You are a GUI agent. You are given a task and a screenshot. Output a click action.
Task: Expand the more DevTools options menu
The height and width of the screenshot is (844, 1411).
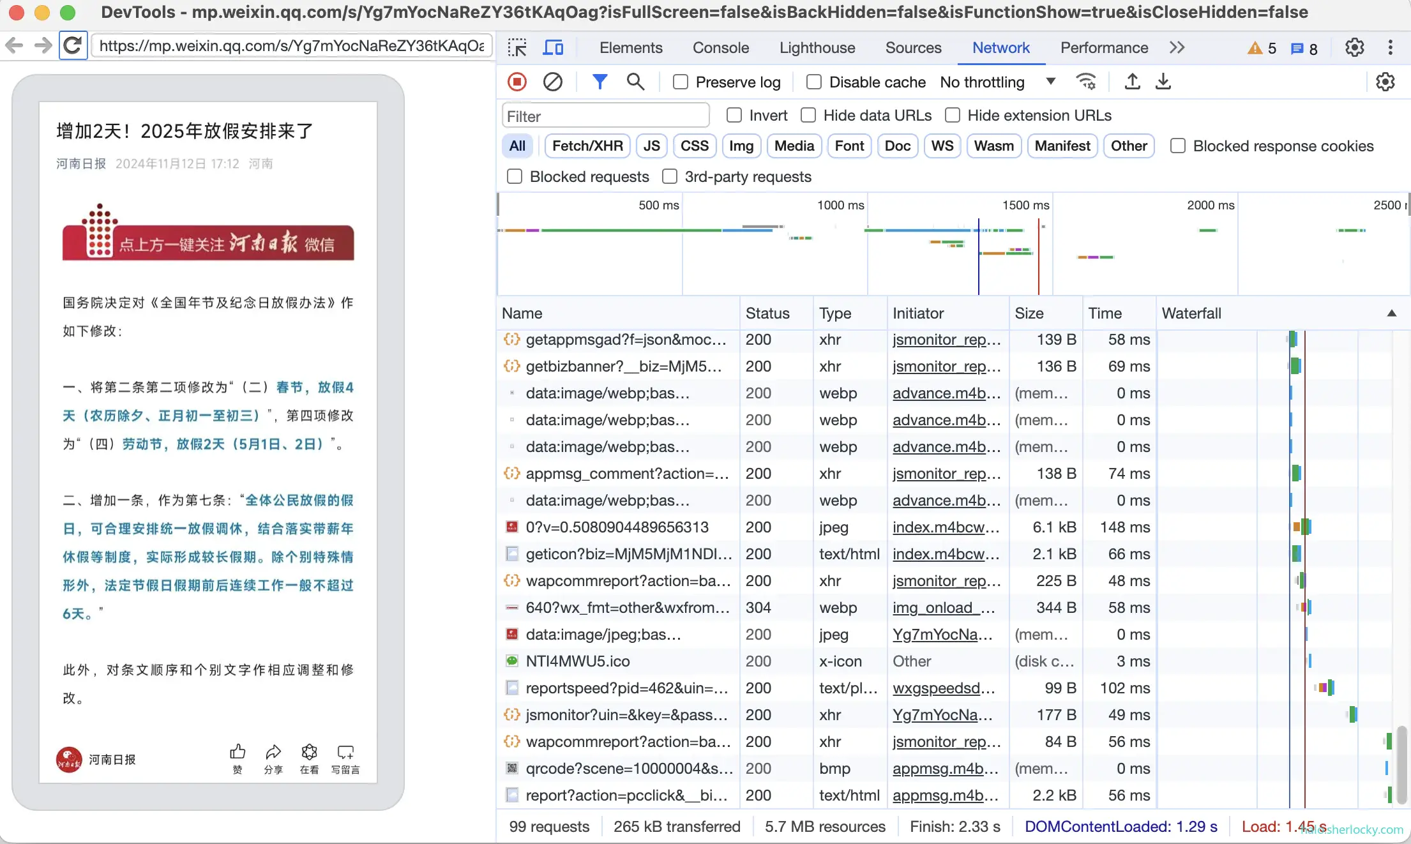(x=1392, y=46)
